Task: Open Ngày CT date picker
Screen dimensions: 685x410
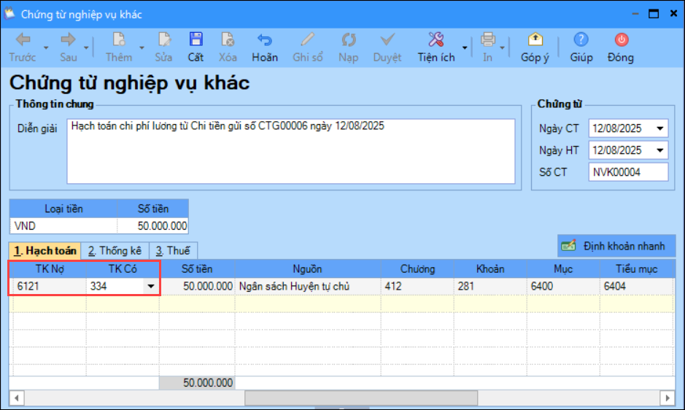Action: [x=659, y=128]
